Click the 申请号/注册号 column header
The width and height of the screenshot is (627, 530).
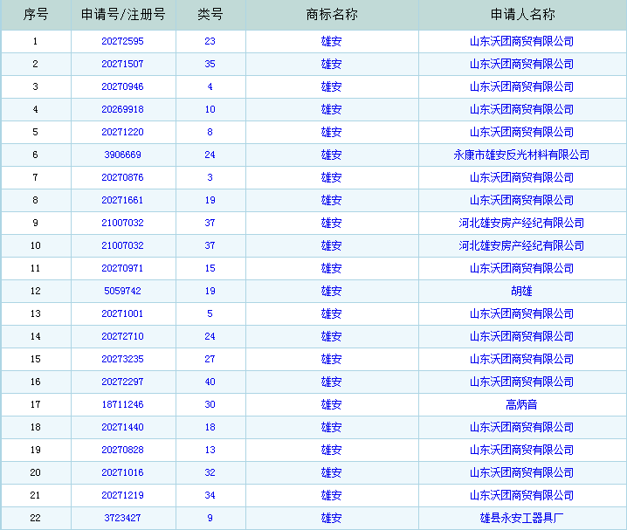[x=123, y=14]
